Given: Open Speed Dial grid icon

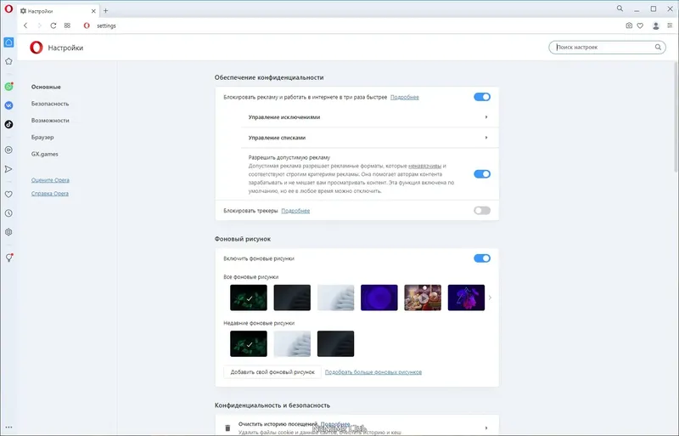Looking at the screenshot, I should coord(67,25).
